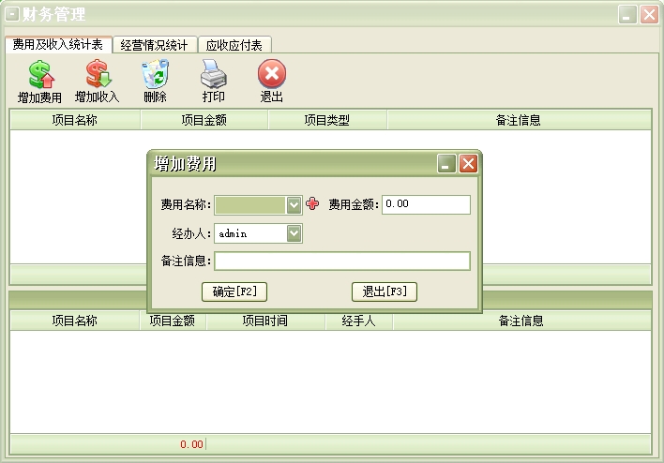This screenshot has height=463, width=664.
Task: Click the 项目时间 column header in lower table
Action: click(x=265, y=321)
